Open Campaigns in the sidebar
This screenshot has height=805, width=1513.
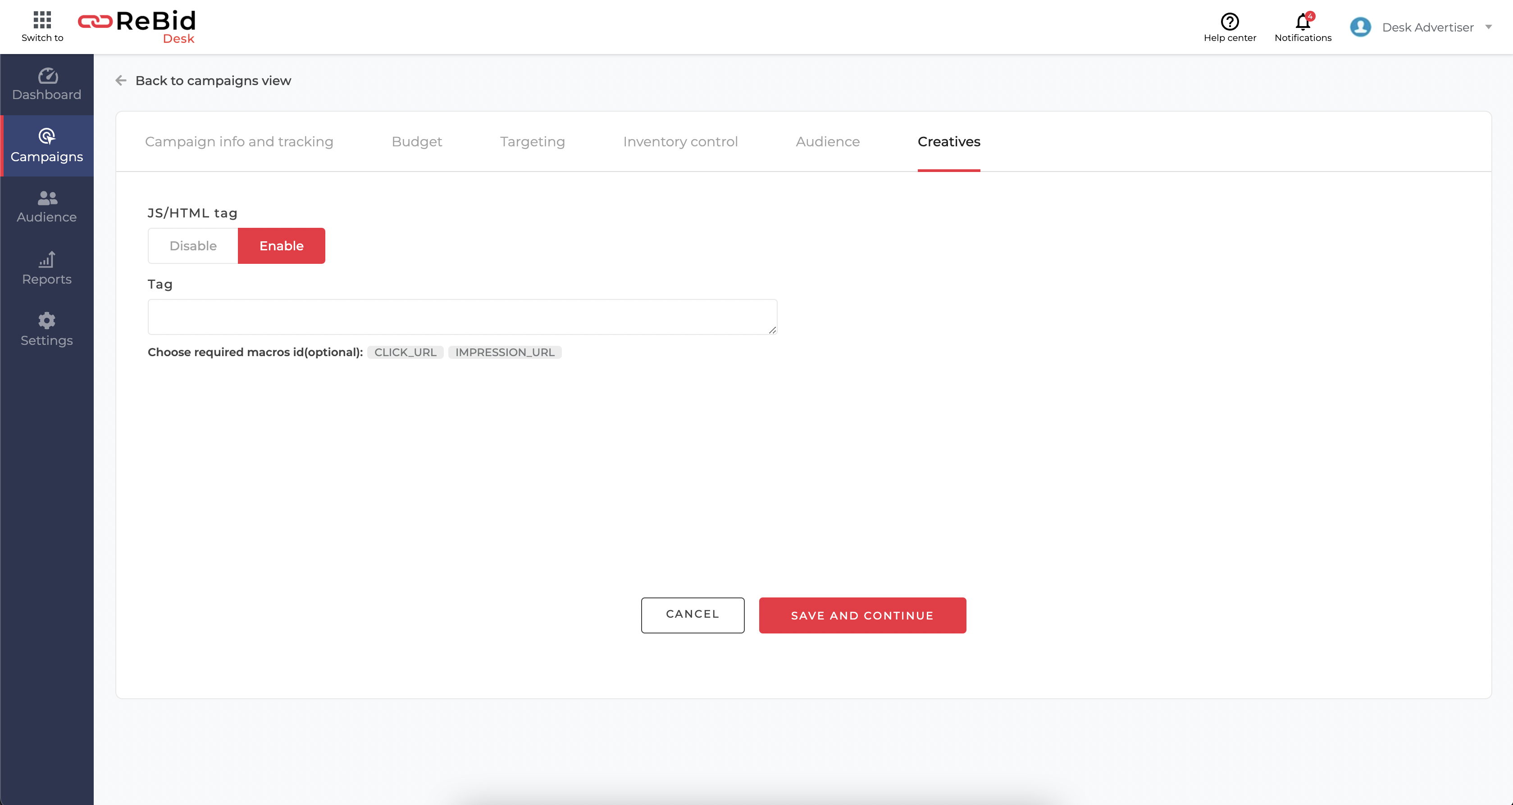(47, 146)
